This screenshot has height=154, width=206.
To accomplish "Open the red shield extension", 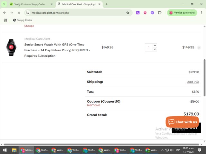I will [x=145, y=13].
